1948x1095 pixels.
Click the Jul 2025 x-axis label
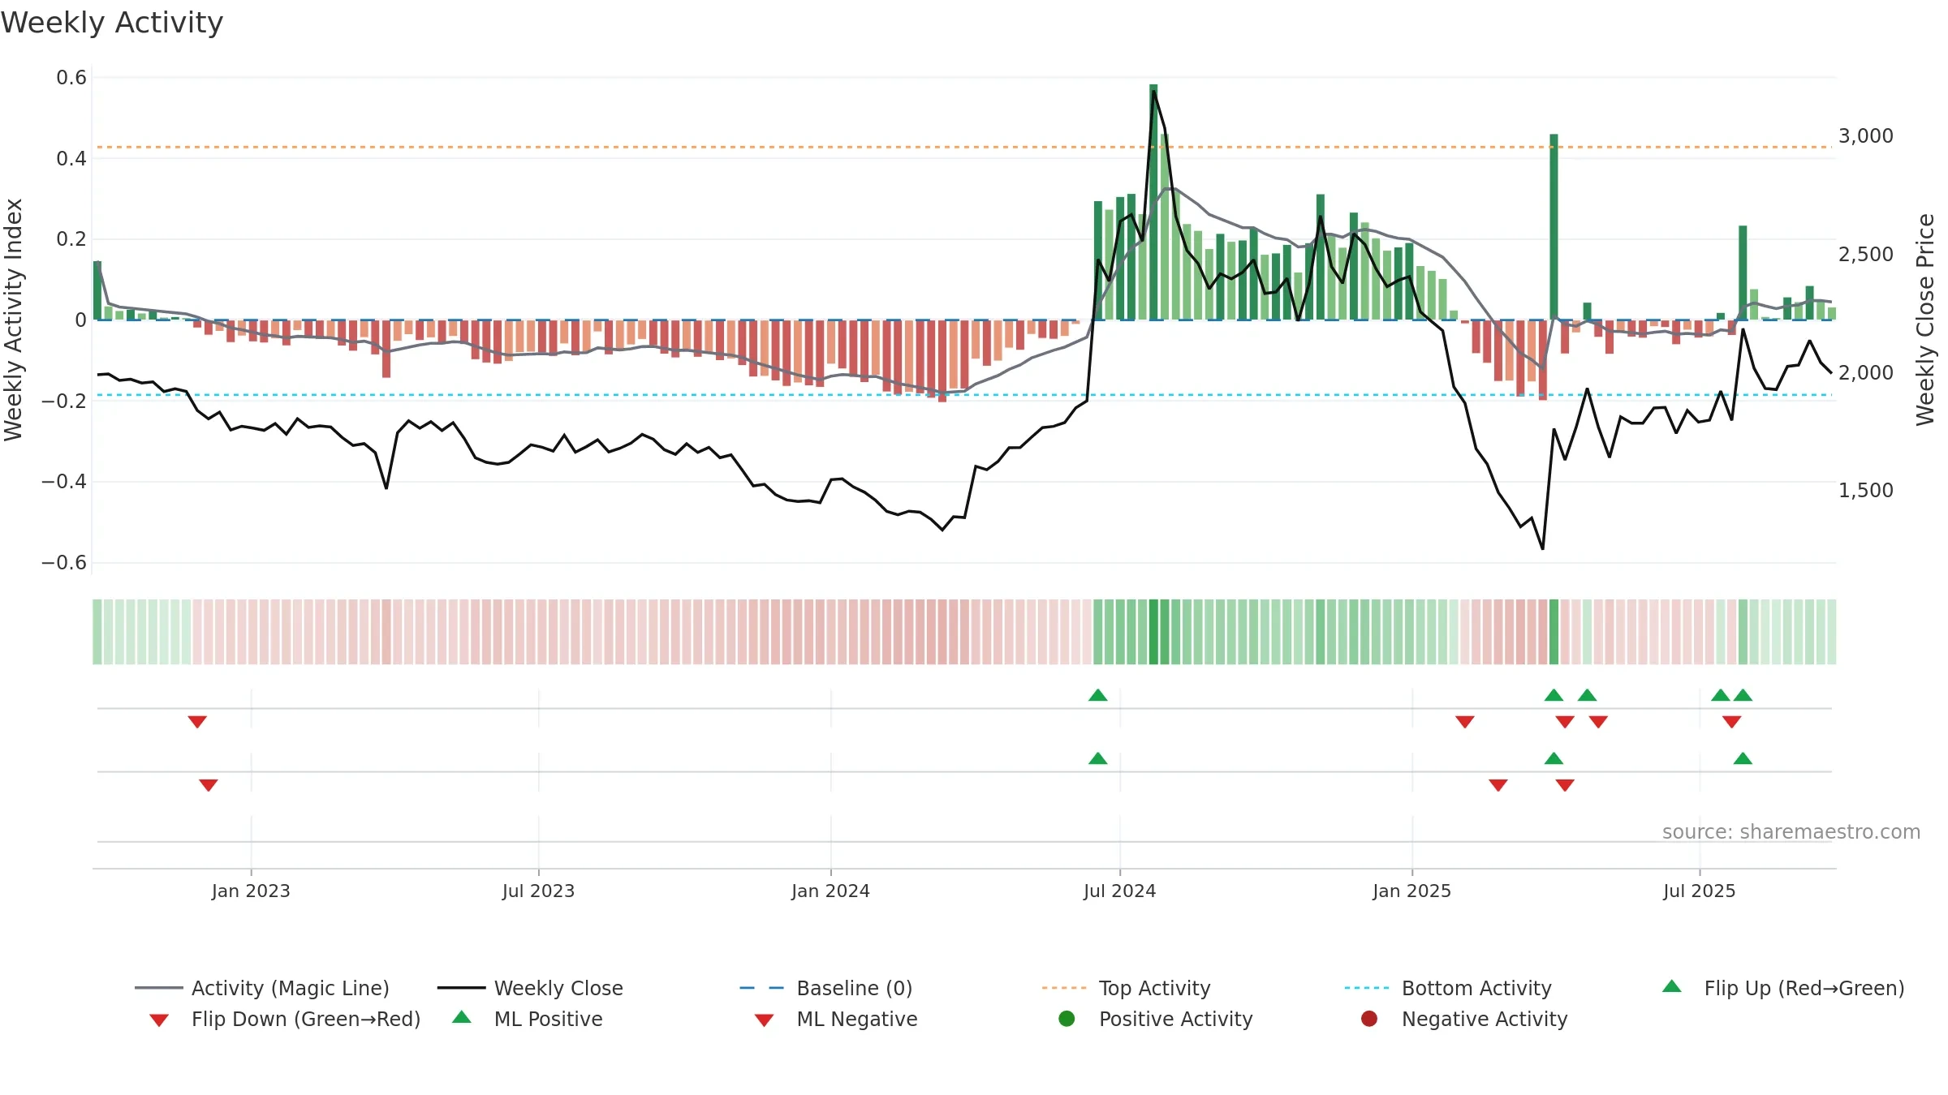point(1699,891)
